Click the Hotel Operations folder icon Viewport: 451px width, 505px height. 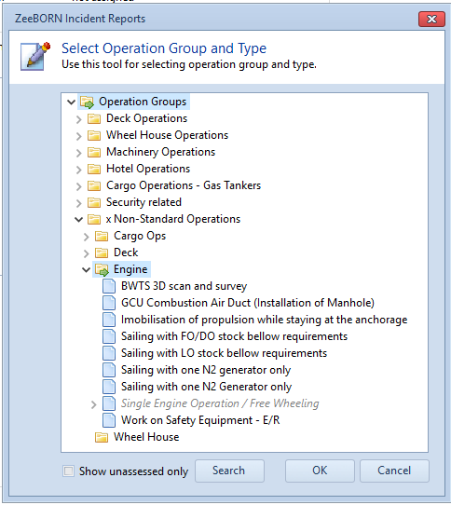point(94,169)
